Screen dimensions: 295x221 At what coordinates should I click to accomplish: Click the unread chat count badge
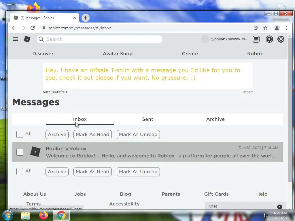point(279,207)
